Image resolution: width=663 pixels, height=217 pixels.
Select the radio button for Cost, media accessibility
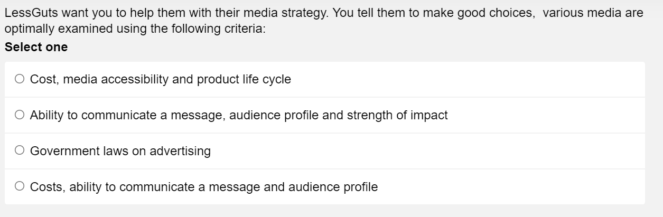[x=20, y=79]
